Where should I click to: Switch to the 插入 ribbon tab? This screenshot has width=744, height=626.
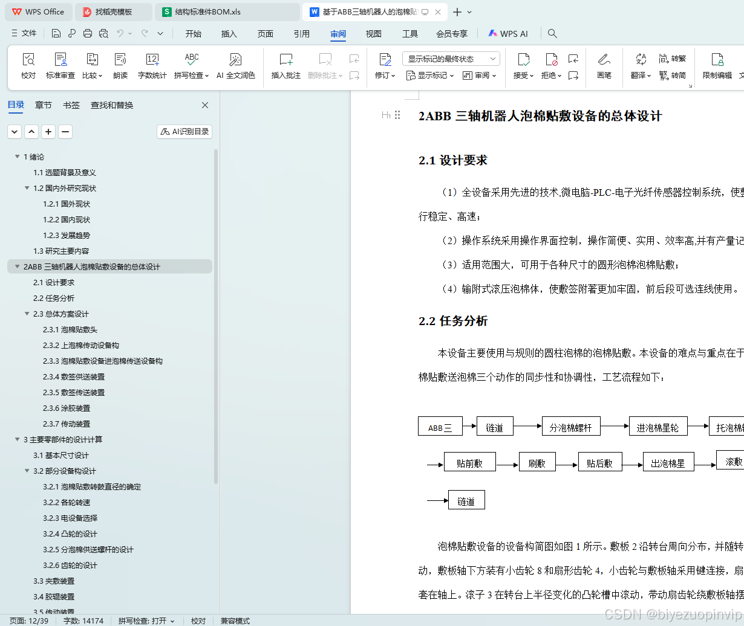pos(229,34)
